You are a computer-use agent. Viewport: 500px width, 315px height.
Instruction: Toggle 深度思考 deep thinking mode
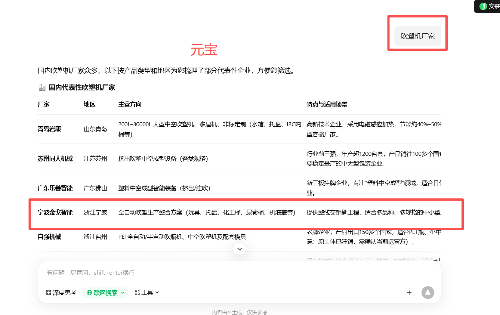click(x=61, y=293)
